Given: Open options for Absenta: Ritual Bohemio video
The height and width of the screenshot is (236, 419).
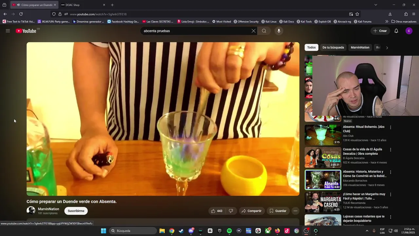Looking at the screenshot, I should point(391,127).
